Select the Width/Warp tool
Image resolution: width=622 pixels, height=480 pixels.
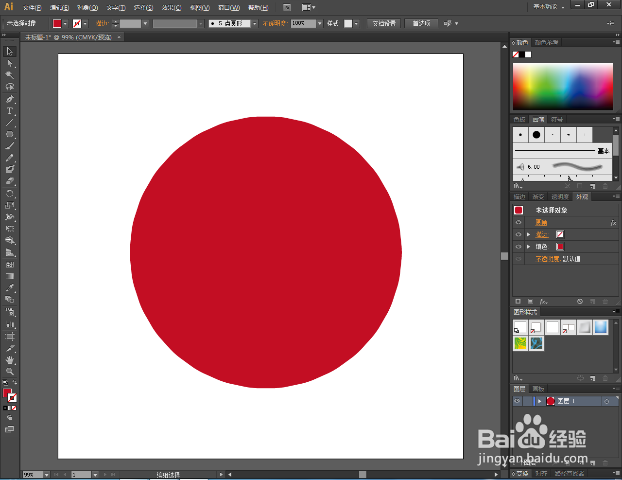click(x=10, y=217)
